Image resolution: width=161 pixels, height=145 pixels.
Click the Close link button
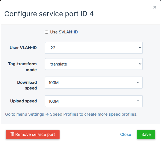[126, 134]
